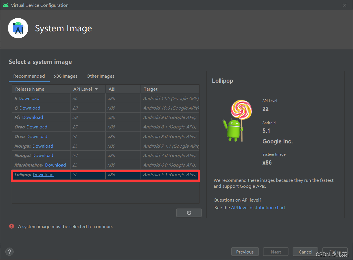Download the Nougat API 24 image
This screenshot has height=260, width=353.
pyautogui.click(x=43, y=156)
